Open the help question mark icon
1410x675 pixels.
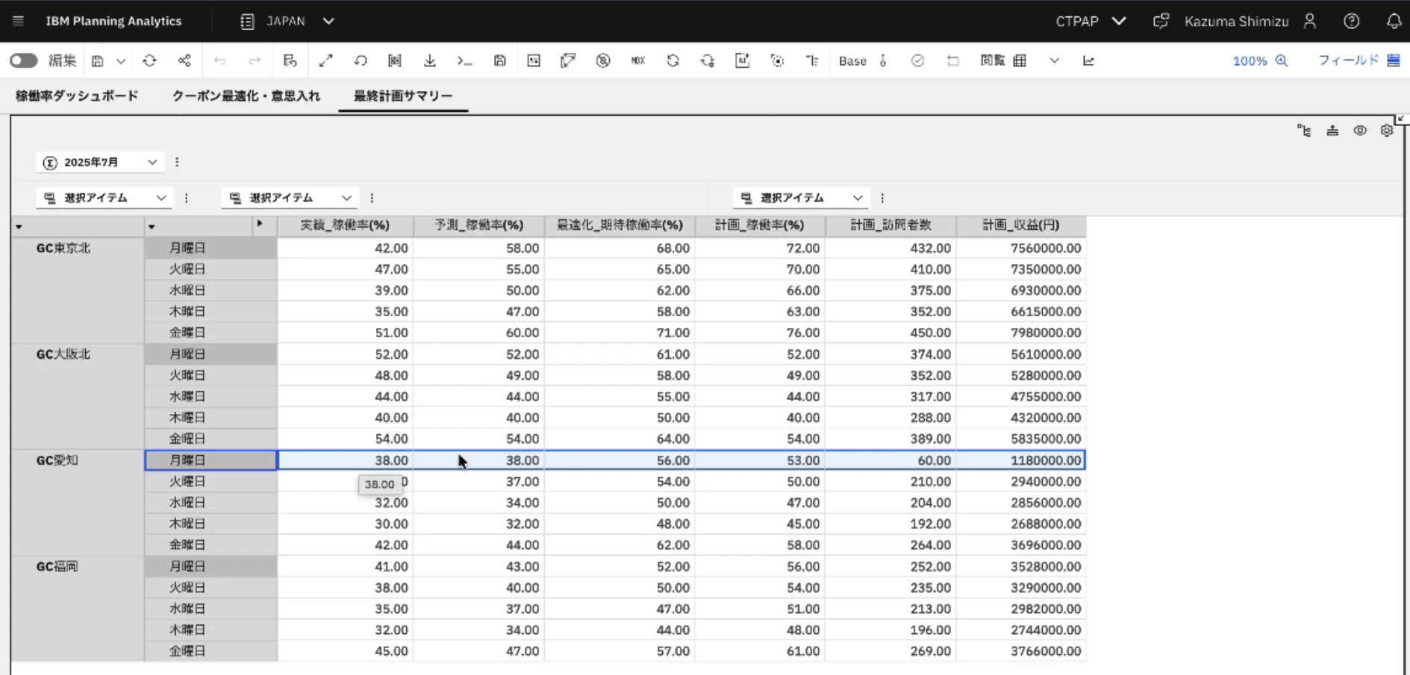[x=1352, y=21]
